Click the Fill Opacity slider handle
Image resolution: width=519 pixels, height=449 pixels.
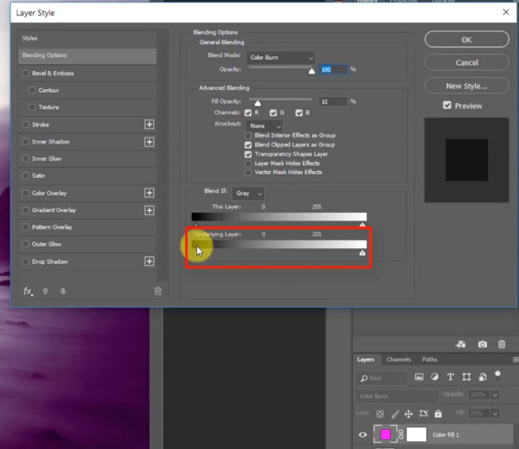pyautogui.click(x=258, y=103)
